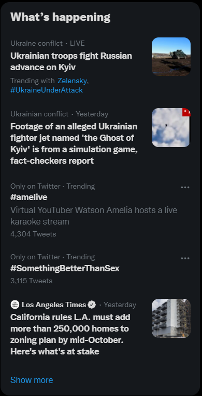Open the military vehicle thumbnail image
The image size is (202, 396).
coord(171,57)
